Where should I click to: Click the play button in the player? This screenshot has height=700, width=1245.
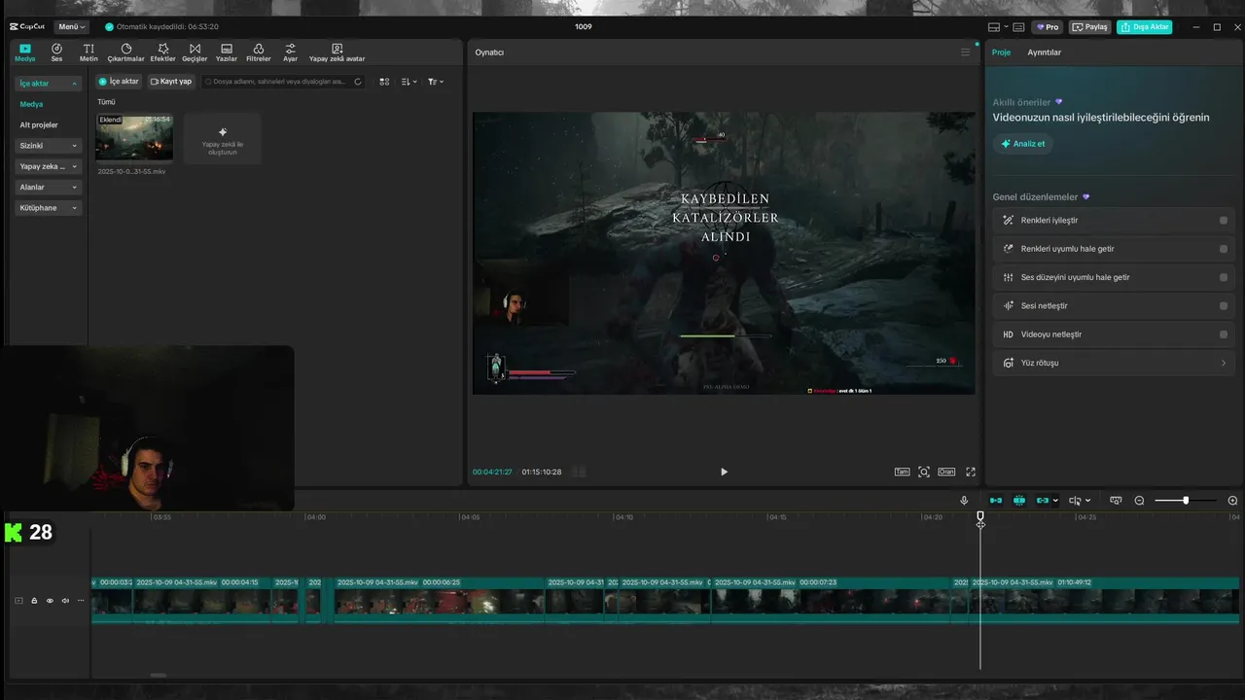pos(724,472)
